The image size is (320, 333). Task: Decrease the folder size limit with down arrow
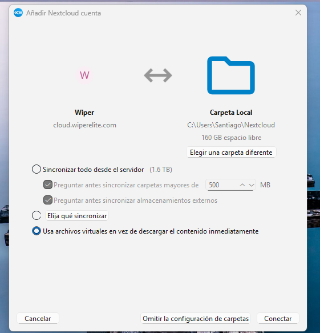[252, 185]
